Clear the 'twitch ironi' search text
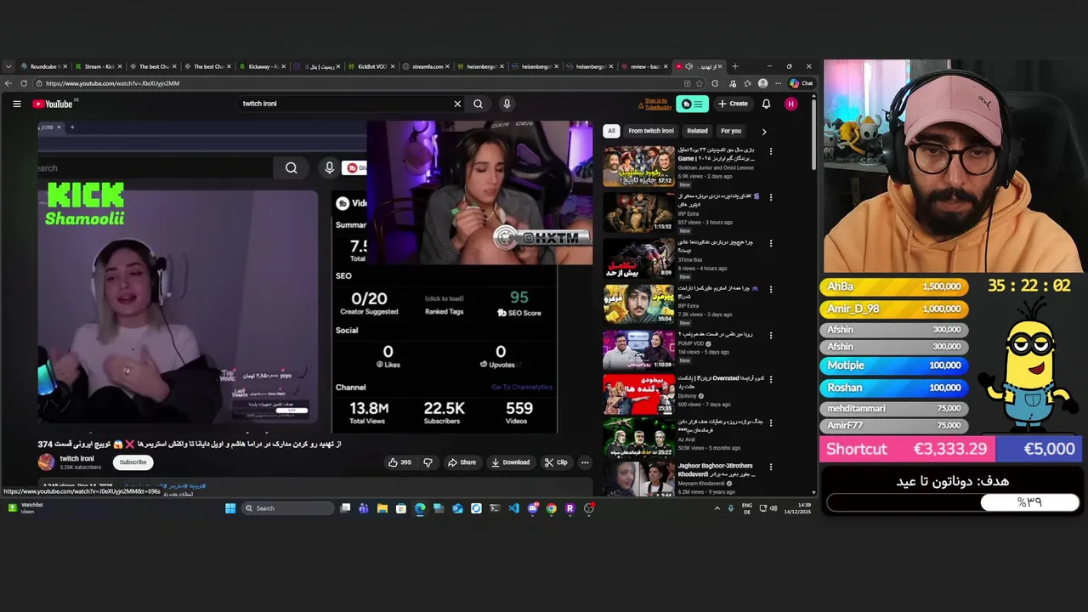The image size is (1088, 612). (457, 104)
